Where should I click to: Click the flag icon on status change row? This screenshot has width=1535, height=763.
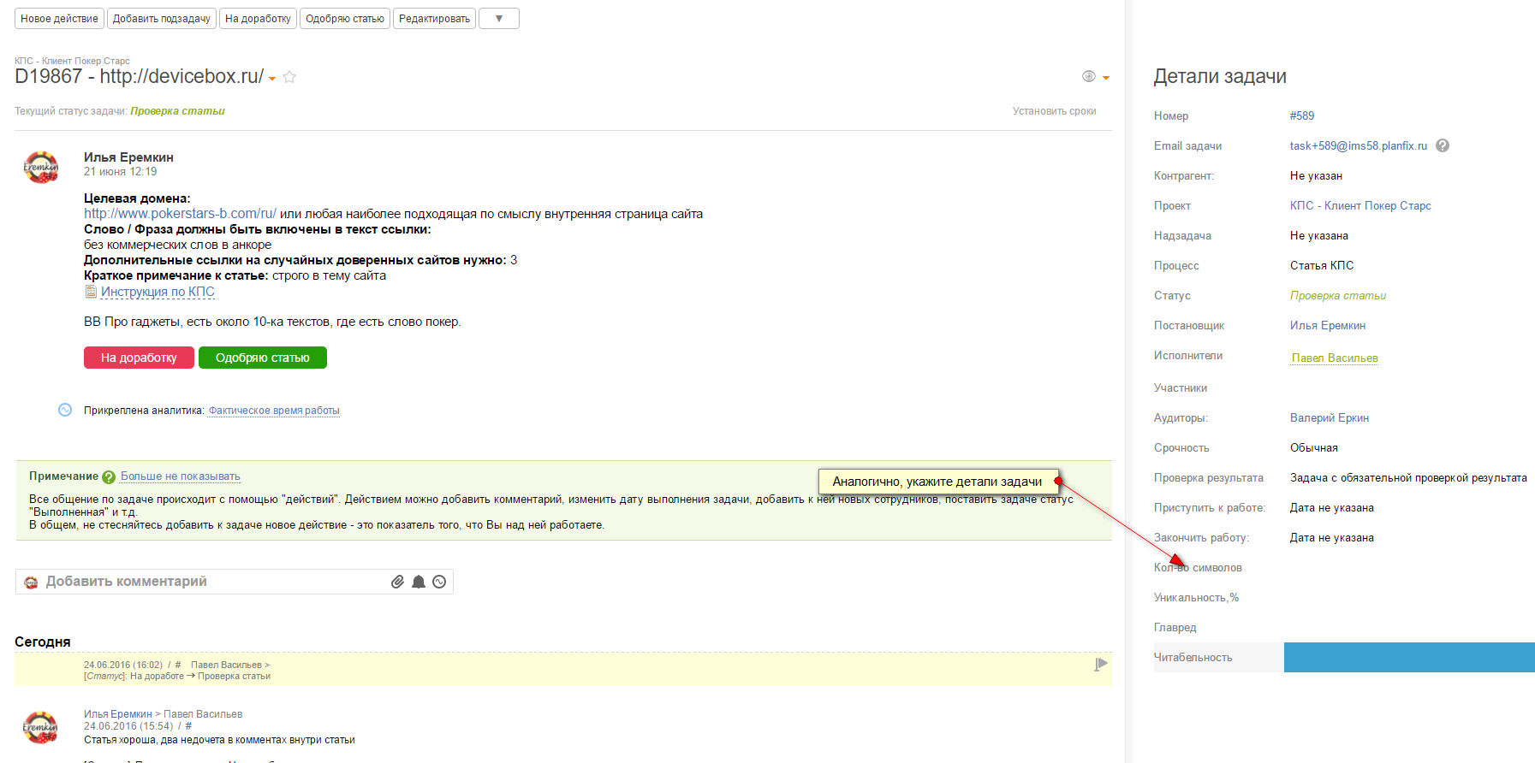tap(1101, 665)
